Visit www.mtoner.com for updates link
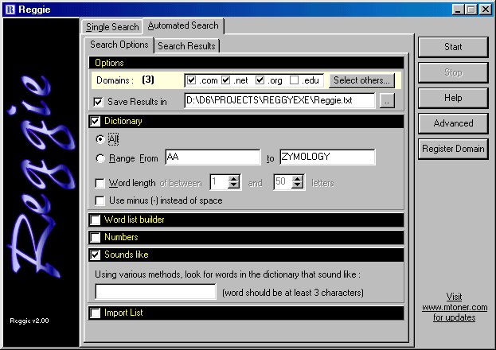 click(x=455, y=307)
